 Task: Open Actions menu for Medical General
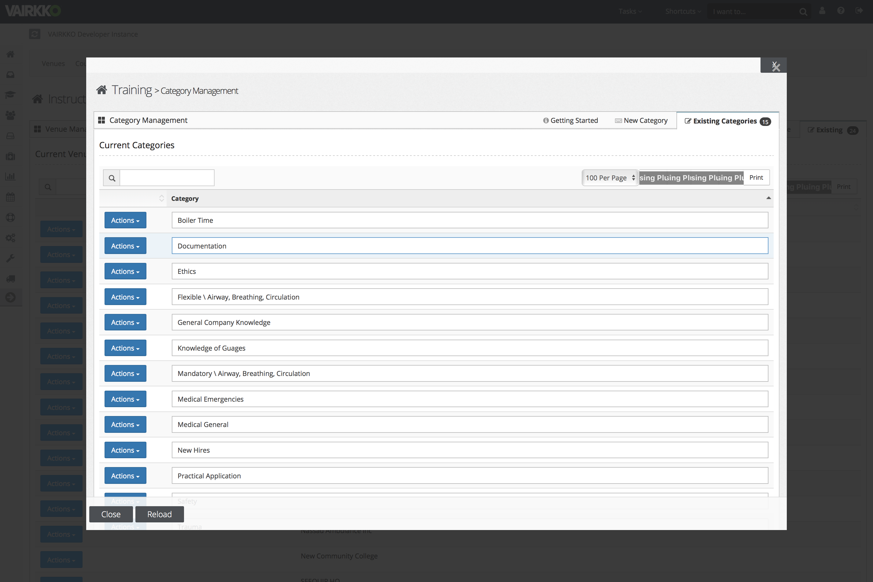[125, 425]
